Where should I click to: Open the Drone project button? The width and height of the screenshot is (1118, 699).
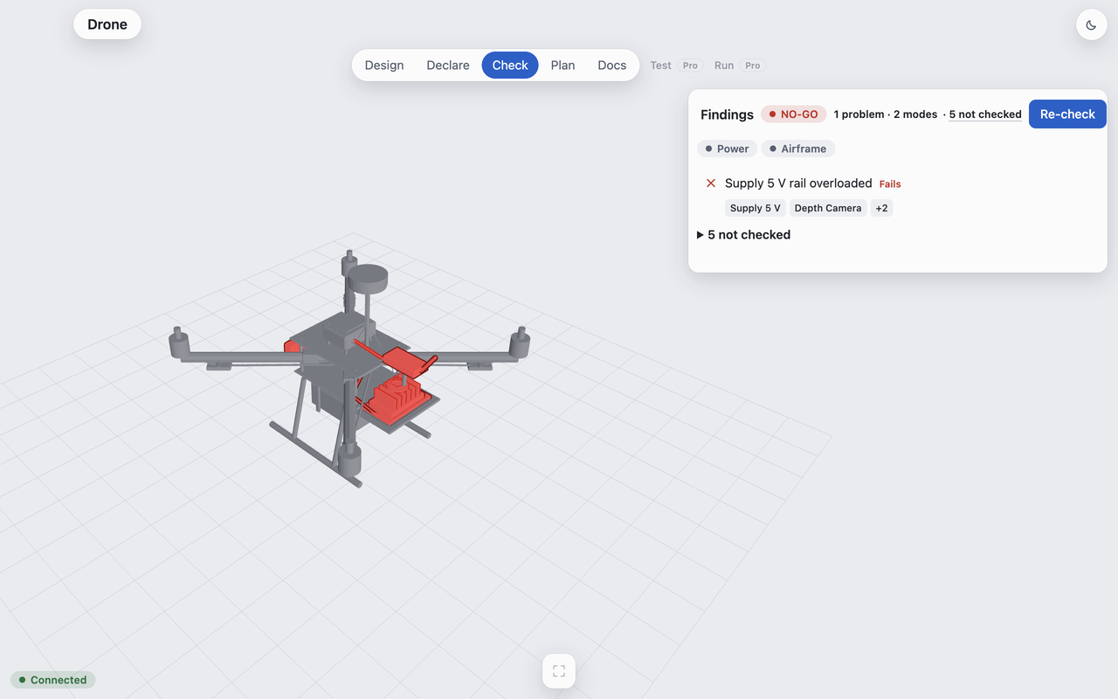(x=107, y=24)
